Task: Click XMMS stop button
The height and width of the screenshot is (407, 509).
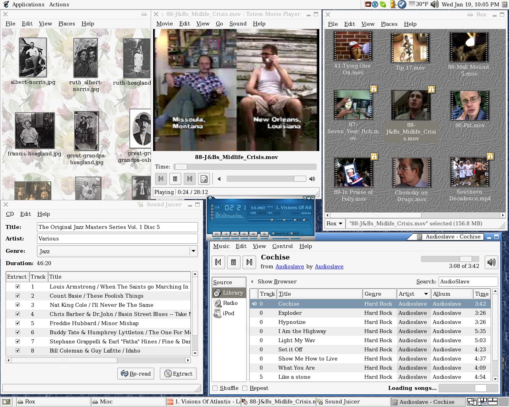Action: [x=244, y=234]
